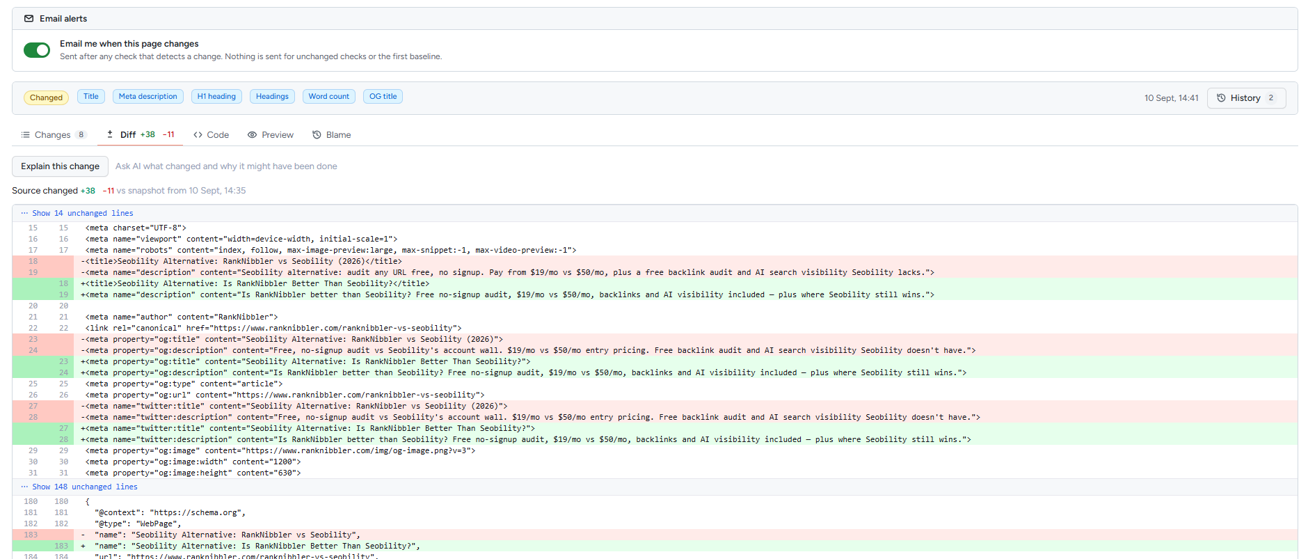Switch to the Diff tab
Image resolution: width=1308 pixels, height=559 pixels.
point(140,135)
